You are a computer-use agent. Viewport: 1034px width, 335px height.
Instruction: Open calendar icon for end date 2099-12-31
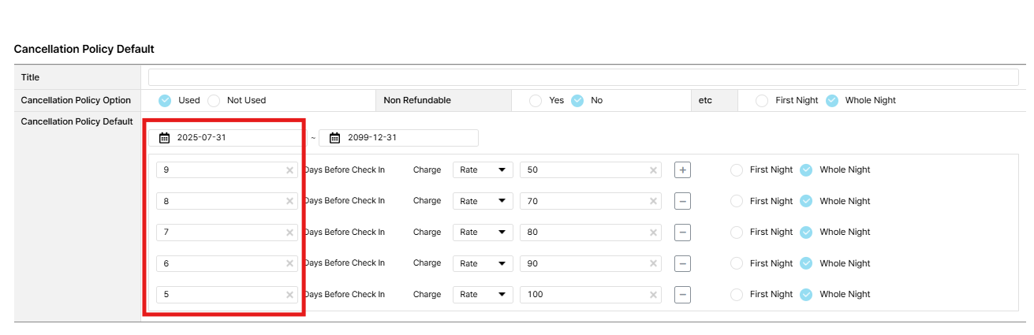334,138
